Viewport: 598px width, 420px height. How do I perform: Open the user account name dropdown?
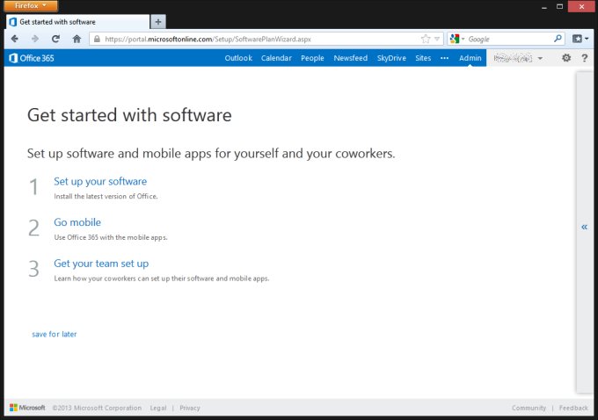518,58
